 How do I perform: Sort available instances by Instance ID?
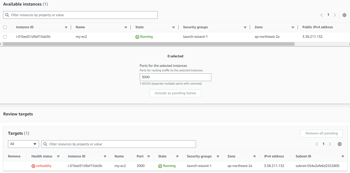tap(66, 27)
